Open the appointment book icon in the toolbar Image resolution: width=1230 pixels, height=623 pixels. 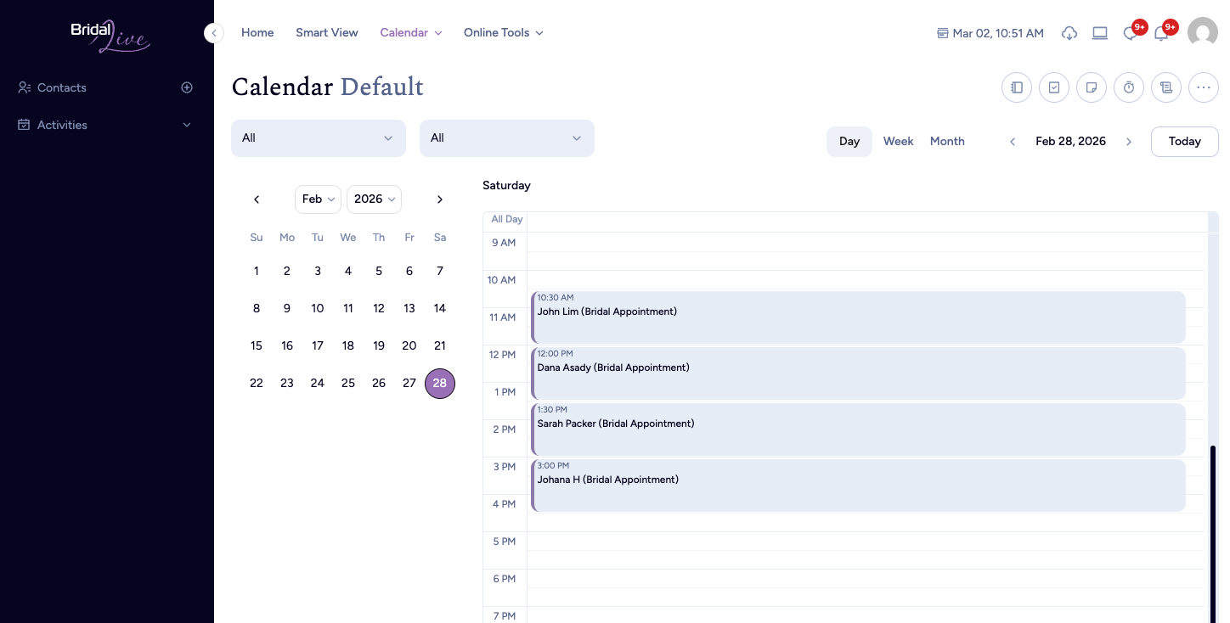pyautogui.click(x=1017, y=87)
